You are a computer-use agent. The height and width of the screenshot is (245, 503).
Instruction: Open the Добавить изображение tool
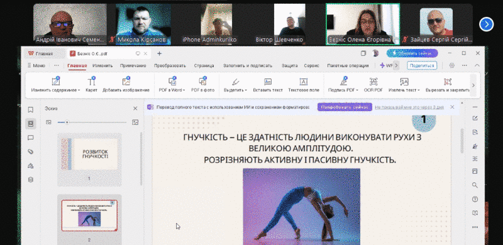[x=126, y=85]
